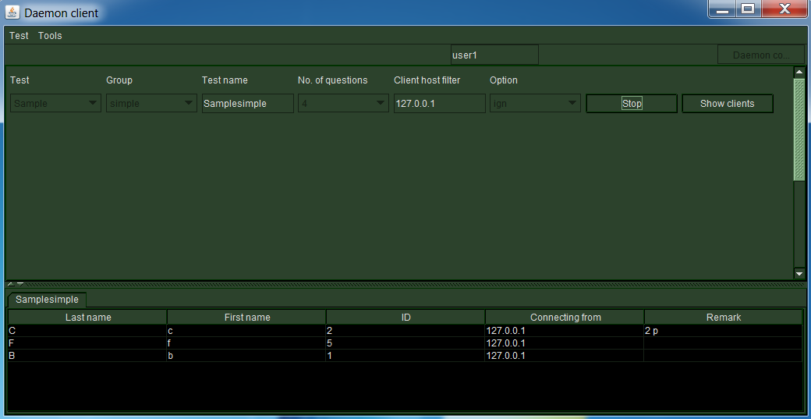Sort by the Last name column header
This screenshot has width=811, height=419.
(88, 318)
